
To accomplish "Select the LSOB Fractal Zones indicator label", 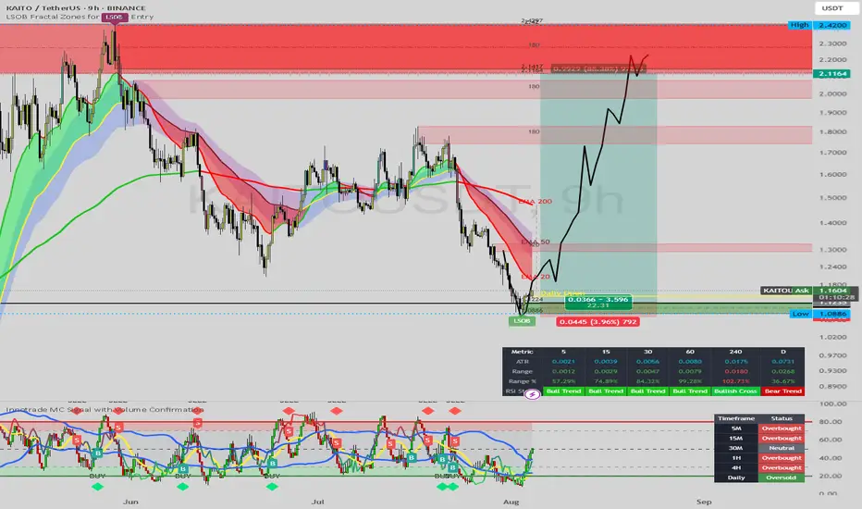I will pyautogui.click(x=80, y=17).
